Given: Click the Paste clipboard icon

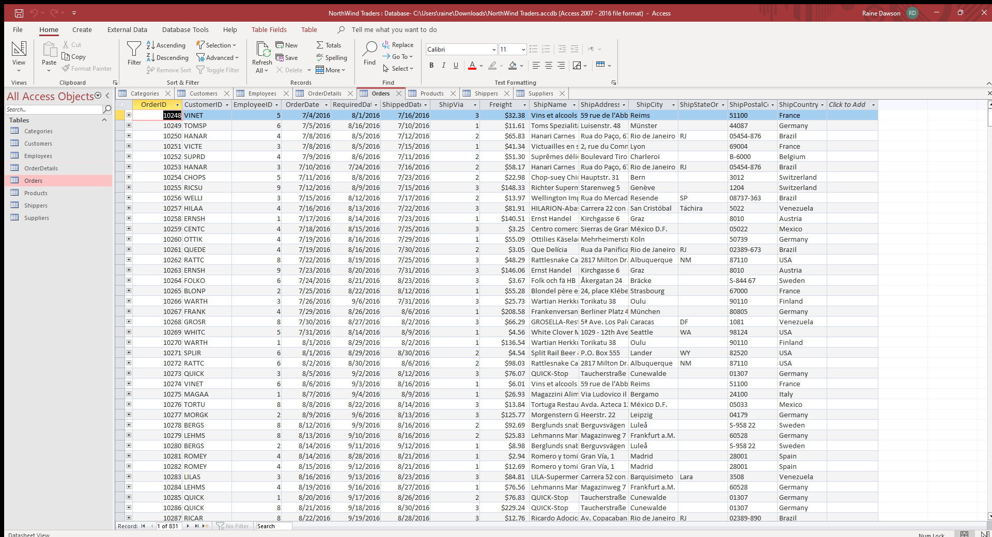Looking at the screenshot, I should tap(49, 51).
